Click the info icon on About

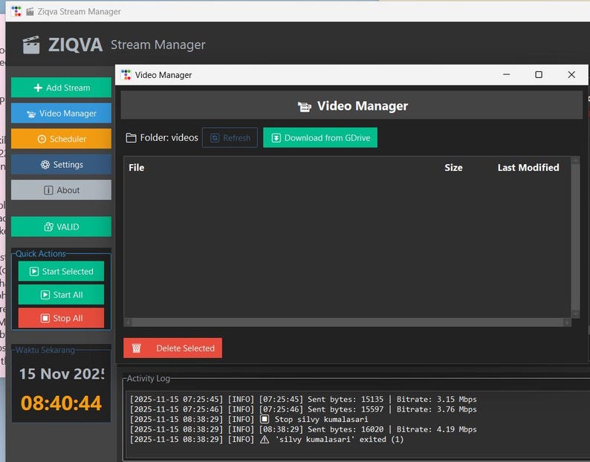tap(48, 190)
